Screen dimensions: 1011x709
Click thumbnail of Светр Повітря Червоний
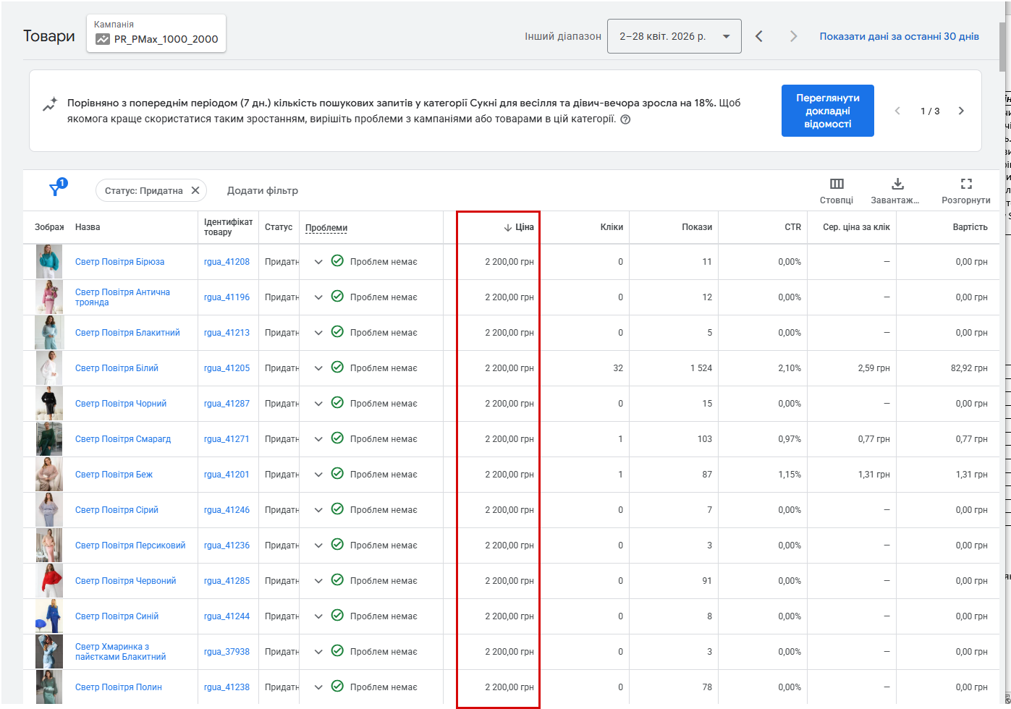[49, 581]
